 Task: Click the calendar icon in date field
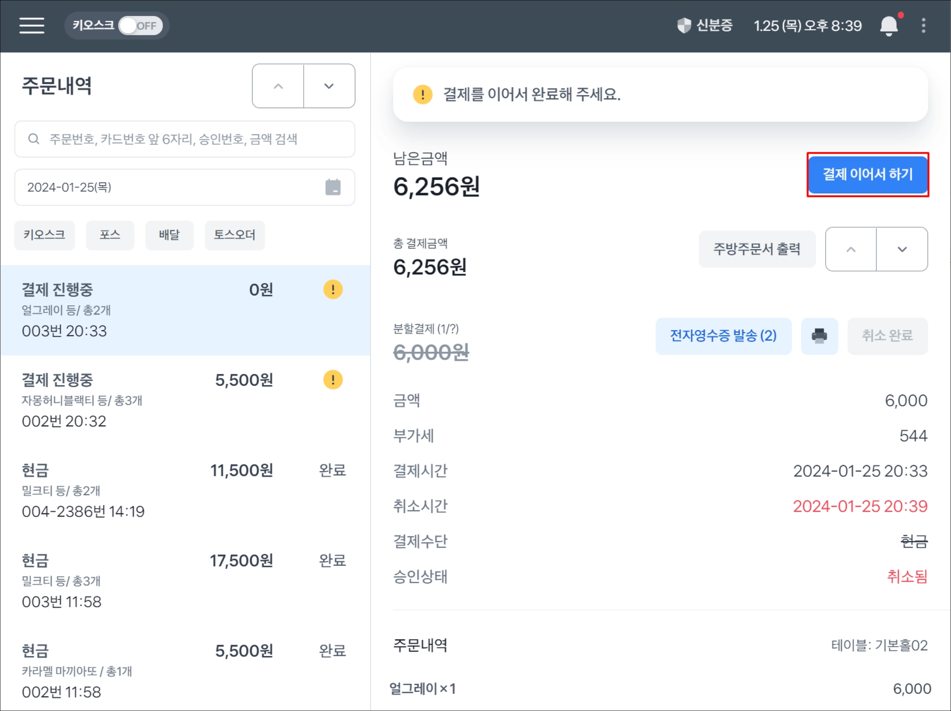pos(332,187)
